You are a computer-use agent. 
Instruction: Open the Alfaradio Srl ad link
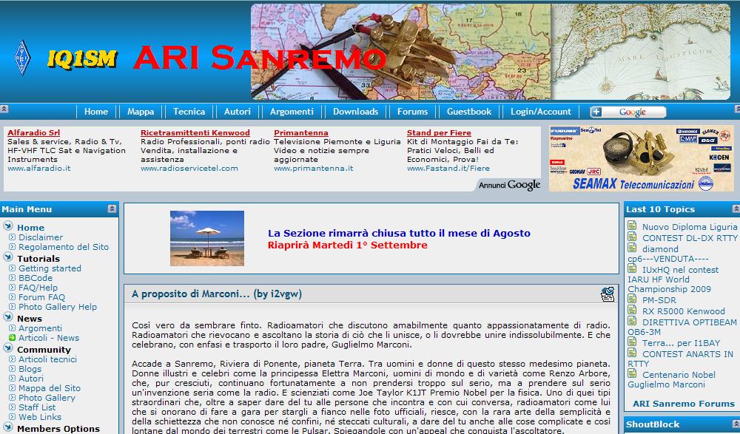click(33, 133)
